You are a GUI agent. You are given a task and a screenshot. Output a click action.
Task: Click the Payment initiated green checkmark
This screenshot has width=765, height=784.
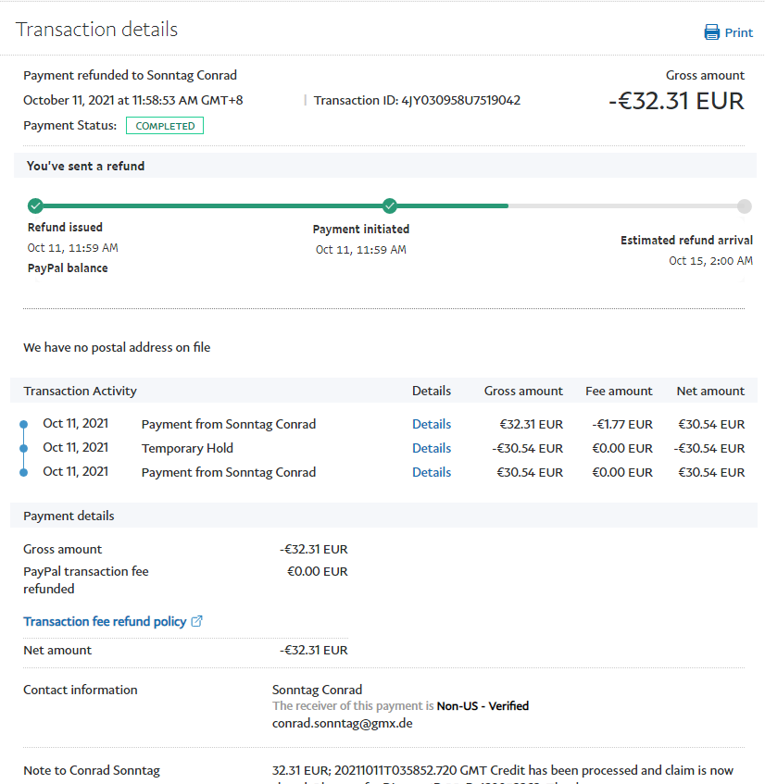[x=390, y=205]
